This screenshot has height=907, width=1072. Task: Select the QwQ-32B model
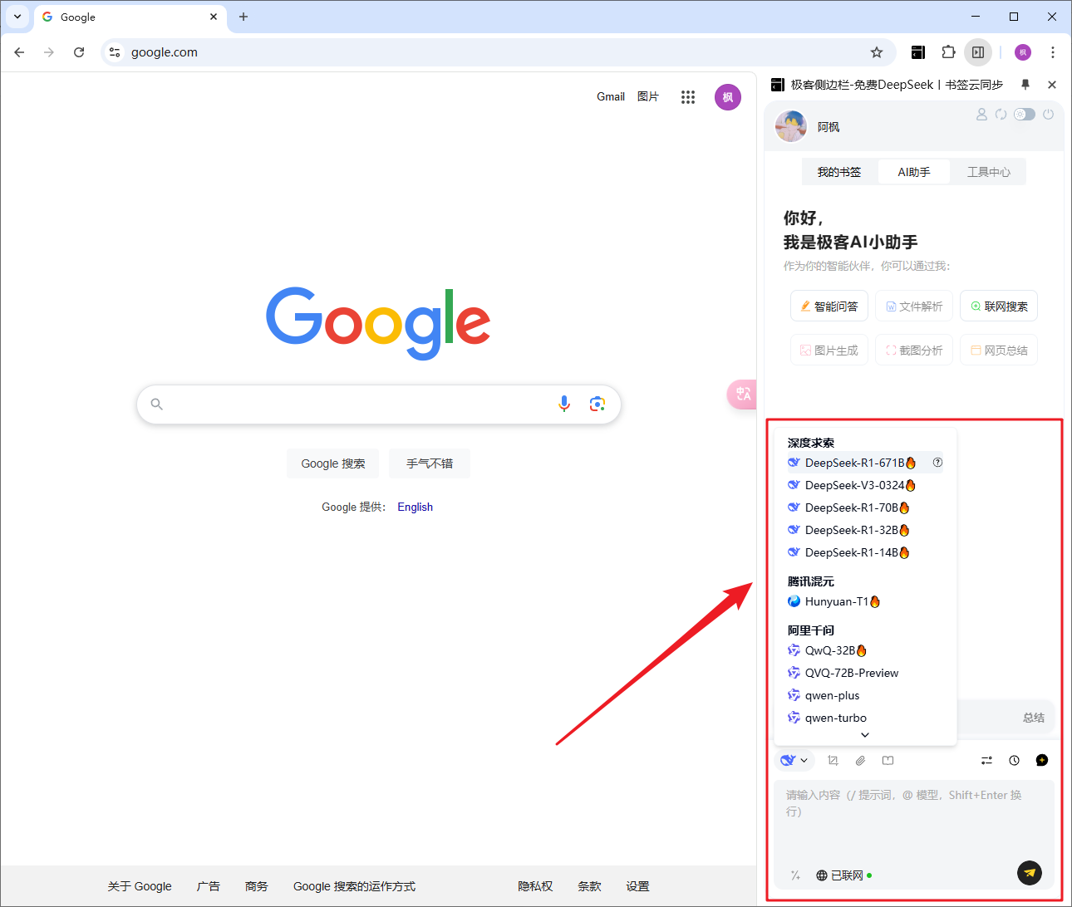(x=864, y=650)
